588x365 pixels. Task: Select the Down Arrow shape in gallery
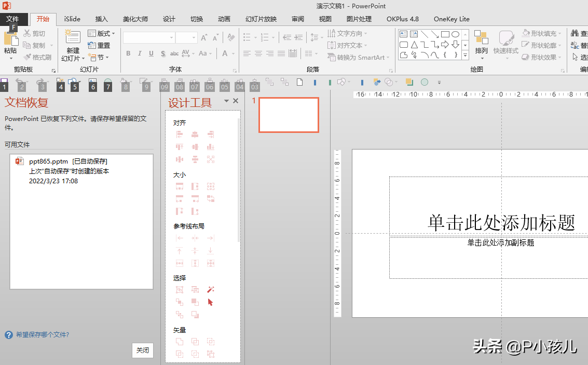tap(455, 45)
